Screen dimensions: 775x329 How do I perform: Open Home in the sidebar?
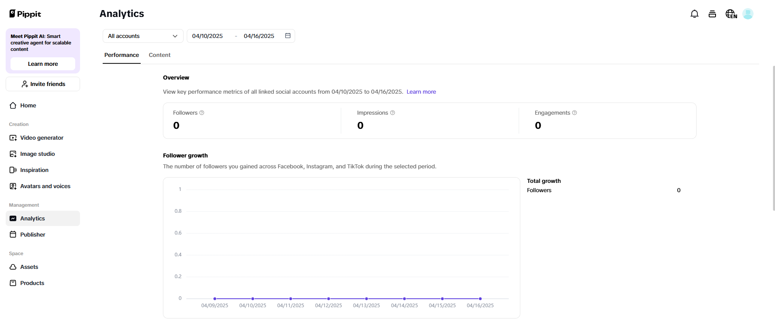[43, 105]
